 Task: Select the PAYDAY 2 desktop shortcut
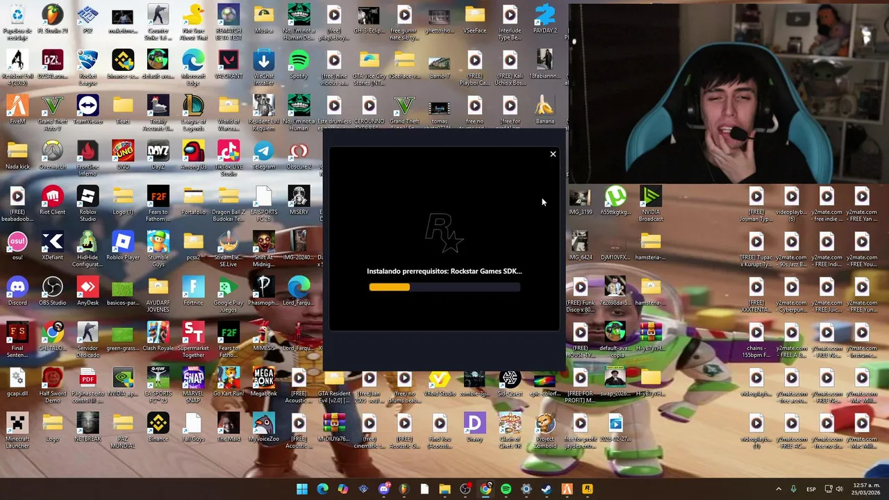tap(545, 19)
